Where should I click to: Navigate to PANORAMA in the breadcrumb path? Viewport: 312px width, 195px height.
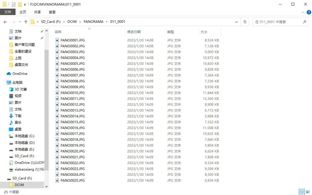pyautogui.click(x=93, y=22)
